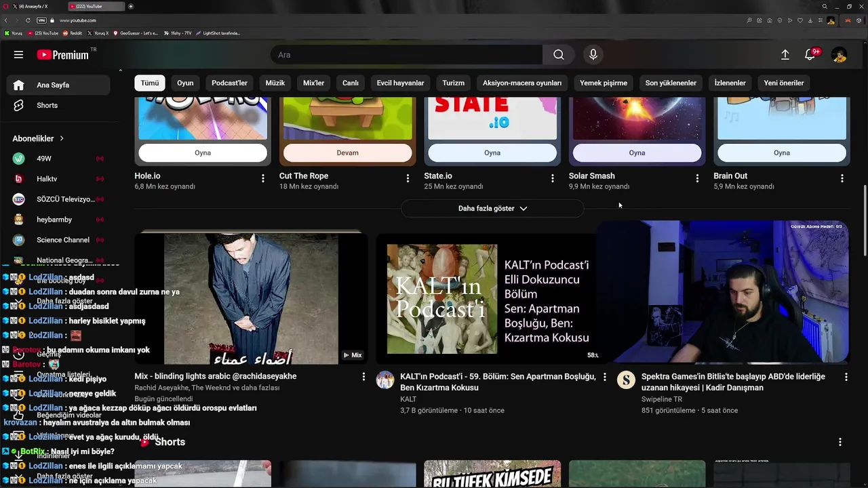Open a new browser tab
The width and height of the screenshot is (868, 488).
131,6
